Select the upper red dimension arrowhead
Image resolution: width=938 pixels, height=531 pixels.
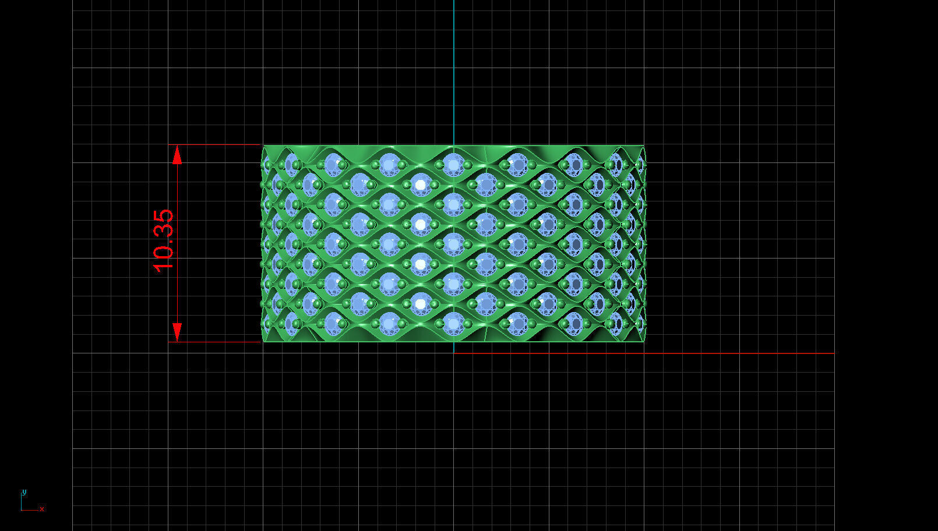[x=177, y=154]
